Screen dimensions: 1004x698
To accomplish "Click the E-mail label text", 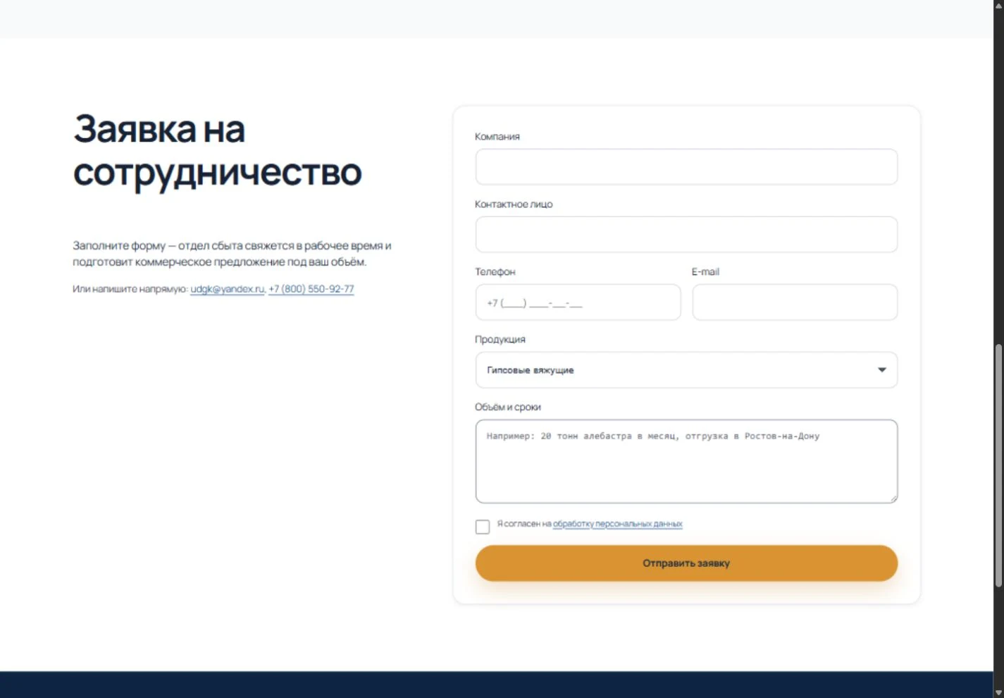I will [705, 272].
